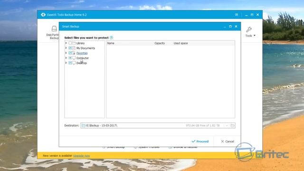304x171 pixels.
Task: Click the Upgrade now link
Action: click(82, 156)
